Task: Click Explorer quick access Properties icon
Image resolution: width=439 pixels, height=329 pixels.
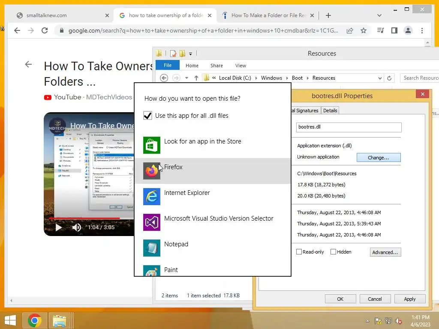Action: [x=173, y=53]
